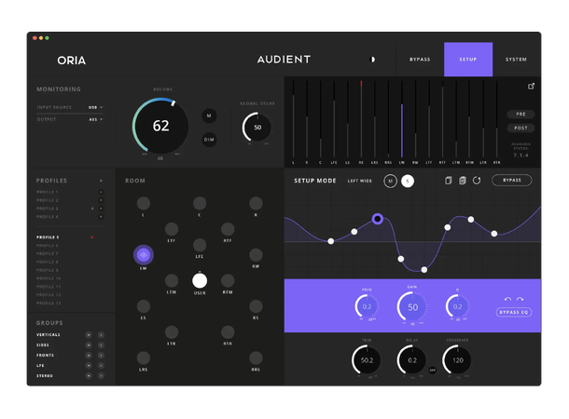Select the RW right wide speaker
Image resolution: width=569 pixels, height=419 pixels.
point(256,255)
